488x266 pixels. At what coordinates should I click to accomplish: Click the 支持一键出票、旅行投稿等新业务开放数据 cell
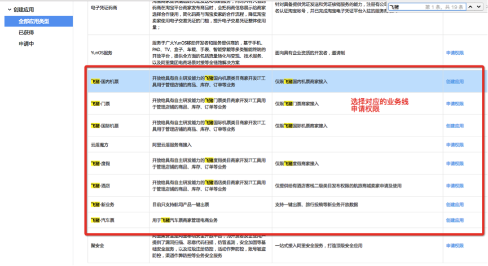point(316,204)
